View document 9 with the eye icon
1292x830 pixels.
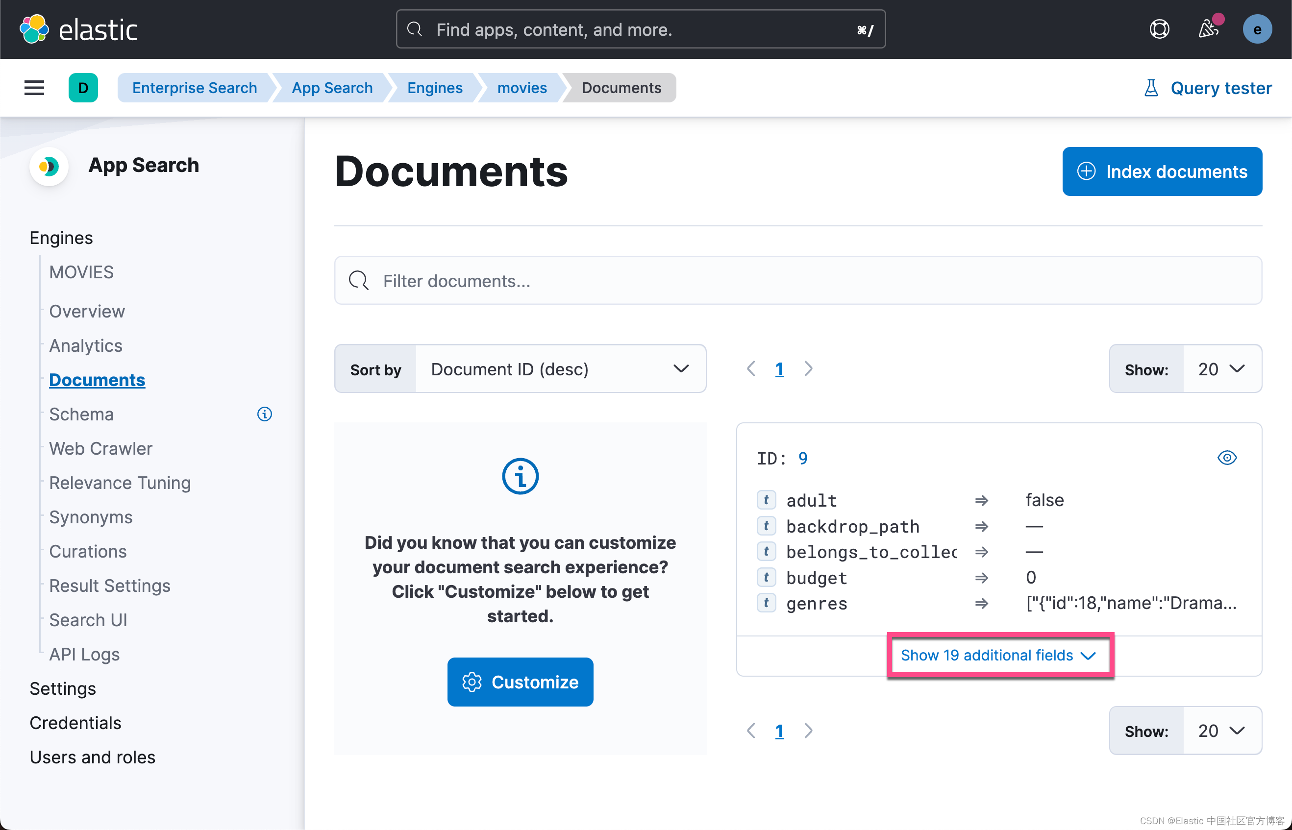1227,458
